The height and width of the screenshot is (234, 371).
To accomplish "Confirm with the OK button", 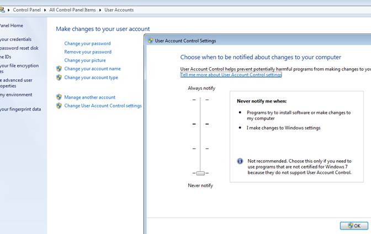I will (x=354, y=226).
